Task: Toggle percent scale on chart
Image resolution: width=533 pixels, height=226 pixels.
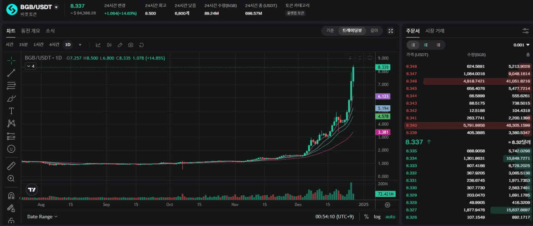Action: point(366,216)
